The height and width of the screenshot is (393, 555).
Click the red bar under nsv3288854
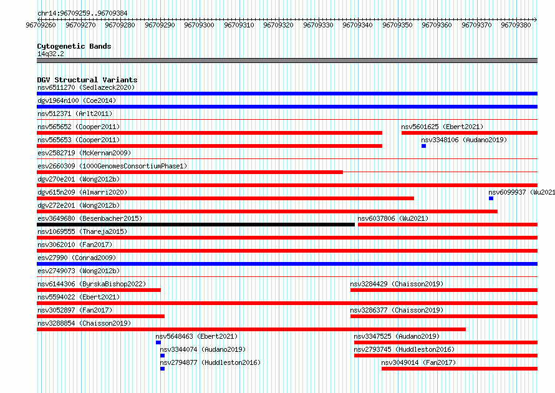251,329
